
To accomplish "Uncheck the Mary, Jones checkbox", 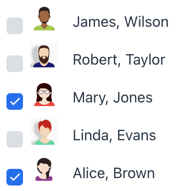I will (x=15, y=101).
